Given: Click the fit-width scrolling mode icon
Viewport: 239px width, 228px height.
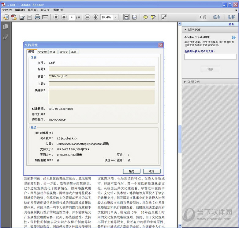Looking at the screenshot, I should [126, 17].
